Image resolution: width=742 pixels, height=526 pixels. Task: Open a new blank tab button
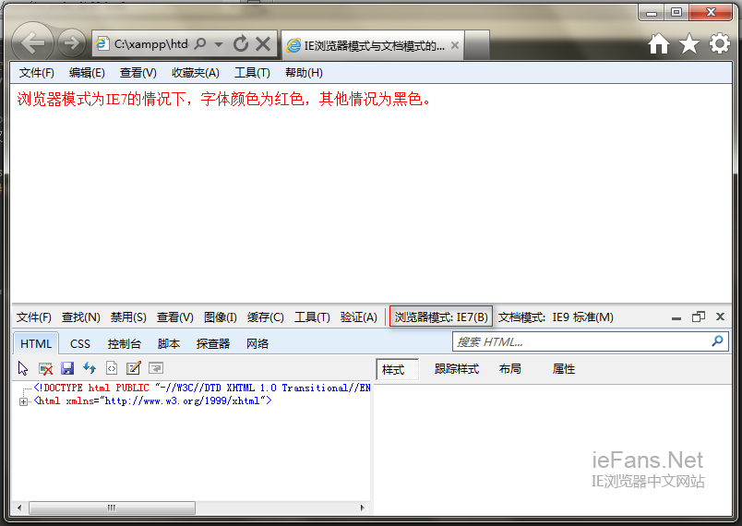pyautogui.click(x=476, y=45)
